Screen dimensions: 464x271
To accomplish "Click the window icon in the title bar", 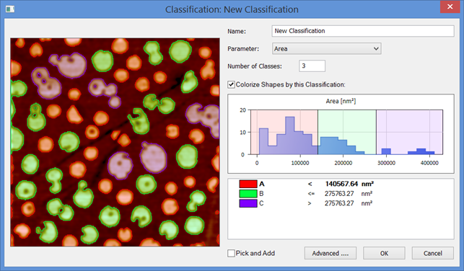I will click(x=10, y=9).
